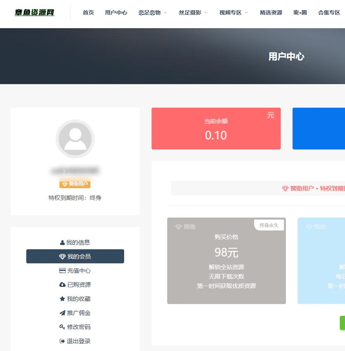Click the 赞助用户 • 特权到期 notice text
The width and height of the screenshot is (345, 351).
coord(318,189)
